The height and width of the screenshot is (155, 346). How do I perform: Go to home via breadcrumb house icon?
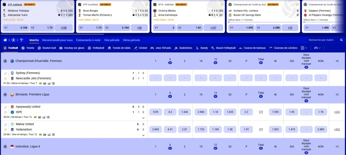[x=5, y=40]
